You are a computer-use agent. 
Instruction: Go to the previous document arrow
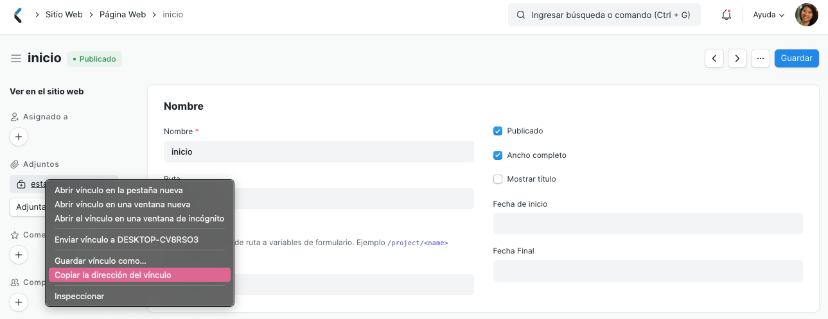coord(714,58)
